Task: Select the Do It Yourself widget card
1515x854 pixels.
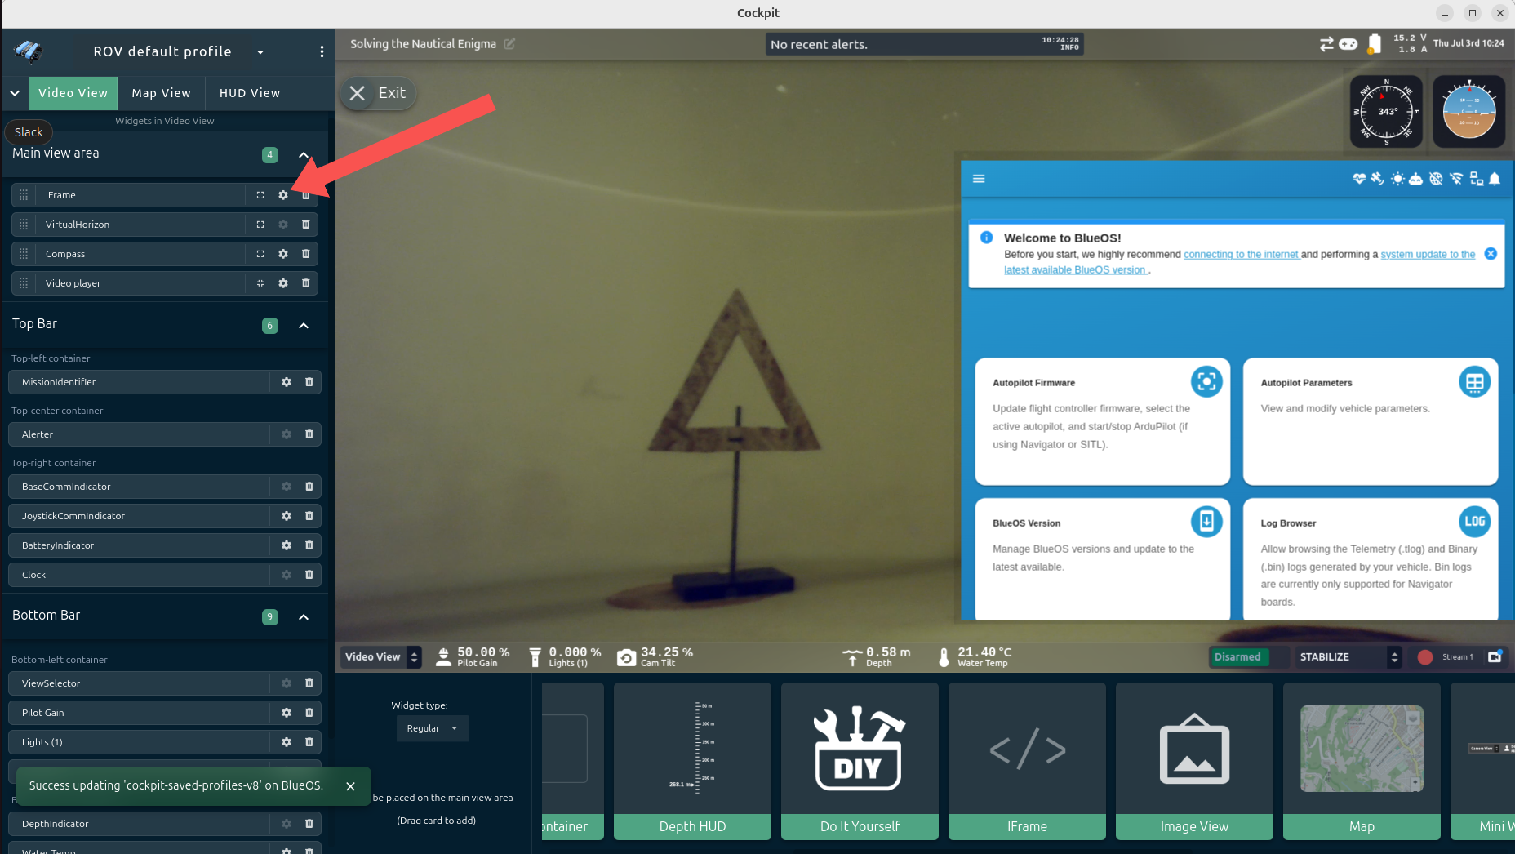Action: 860,761
